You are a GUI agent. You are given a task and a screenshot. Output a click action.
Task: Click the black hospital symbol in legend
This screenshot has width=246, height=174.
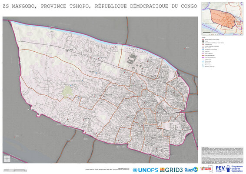pyautogui.click(x=203, y=41)
